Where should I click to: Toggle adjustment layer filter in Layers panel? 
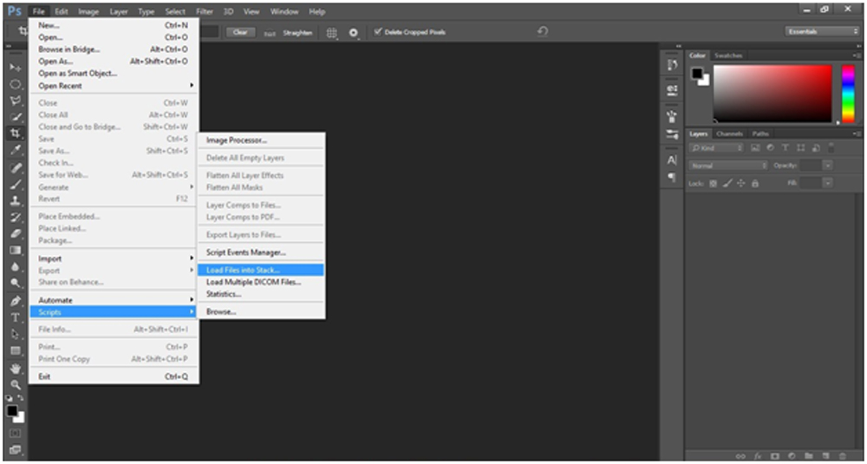pyautogui.click(x=770, y=148)
